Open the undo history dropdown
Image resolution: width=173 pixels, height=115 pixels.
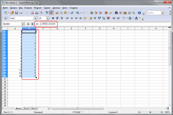pyautogui.click(x=81, y=13)
